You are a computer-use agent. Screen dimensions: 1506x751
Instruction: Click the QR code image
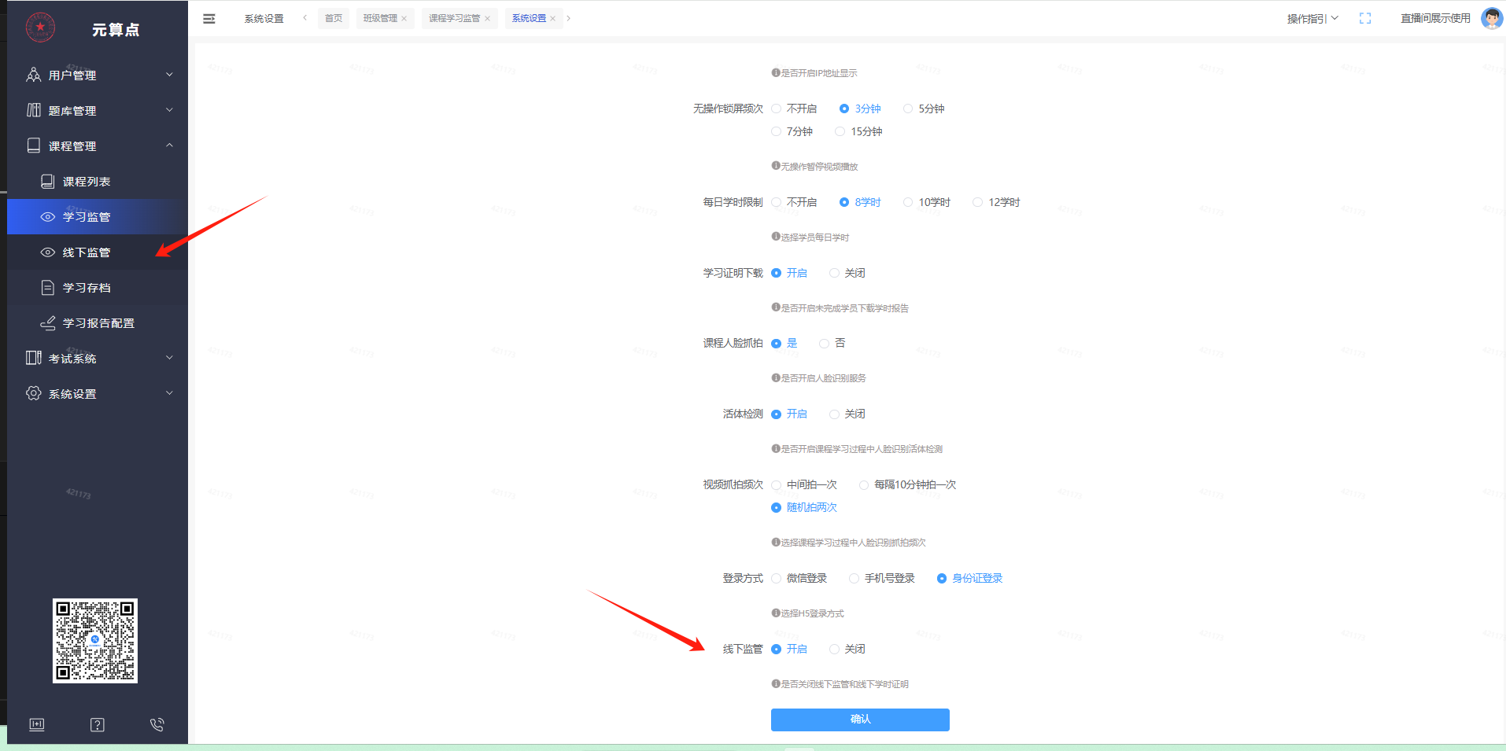[x=95, y=641]
